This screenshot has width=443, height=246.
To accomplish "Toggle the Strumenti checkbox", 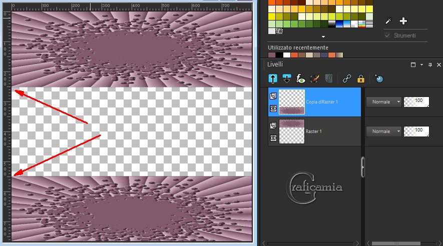I will coord(387,35).
